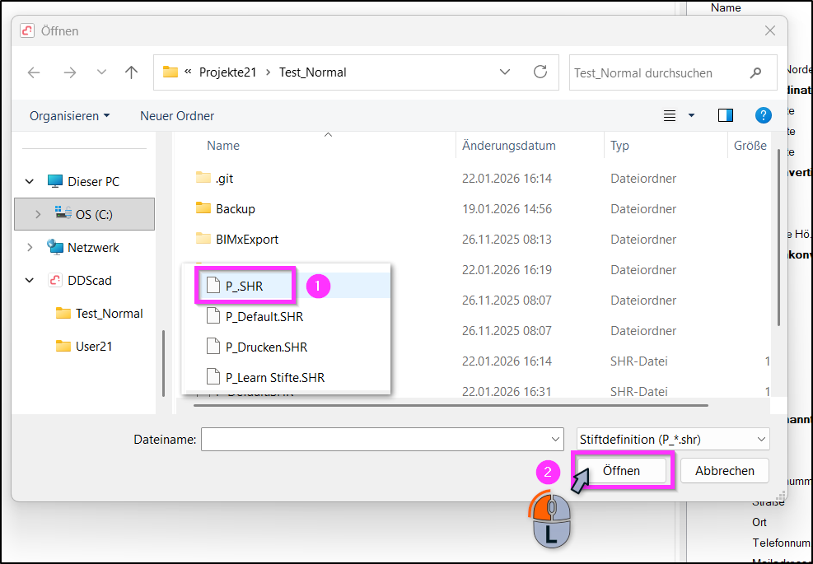Sort by the Größe column header
This screenshot has height=564, width=813.
750,146
